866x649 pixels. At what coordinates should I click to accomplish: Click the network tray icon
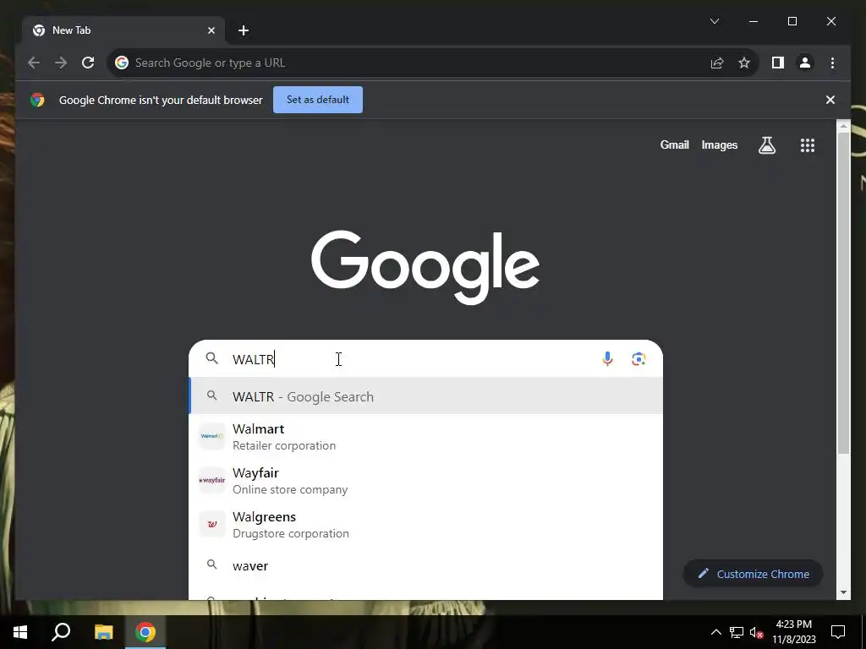[736, 632]
